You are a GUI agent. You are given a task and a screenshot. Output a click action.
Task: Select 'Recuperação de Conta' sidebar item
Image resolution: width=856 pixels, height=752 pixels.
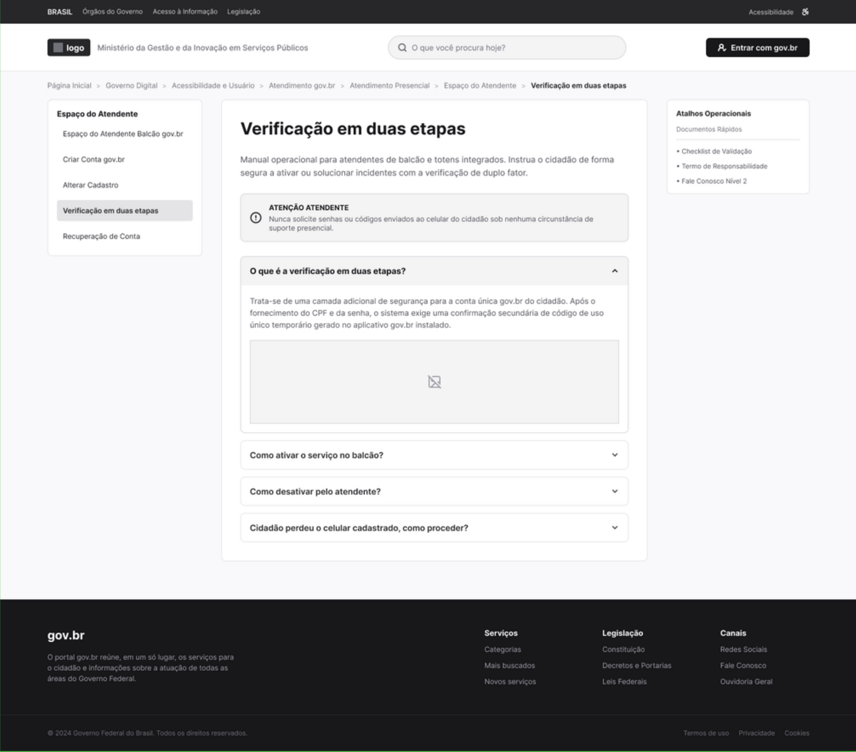124,236
